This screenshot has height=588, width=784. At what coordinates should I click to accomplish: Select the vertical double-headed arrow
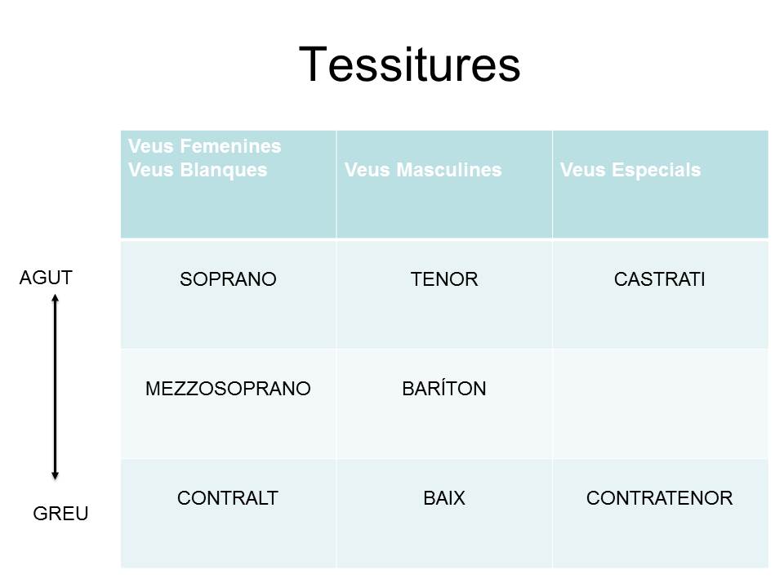coord(55,386)
